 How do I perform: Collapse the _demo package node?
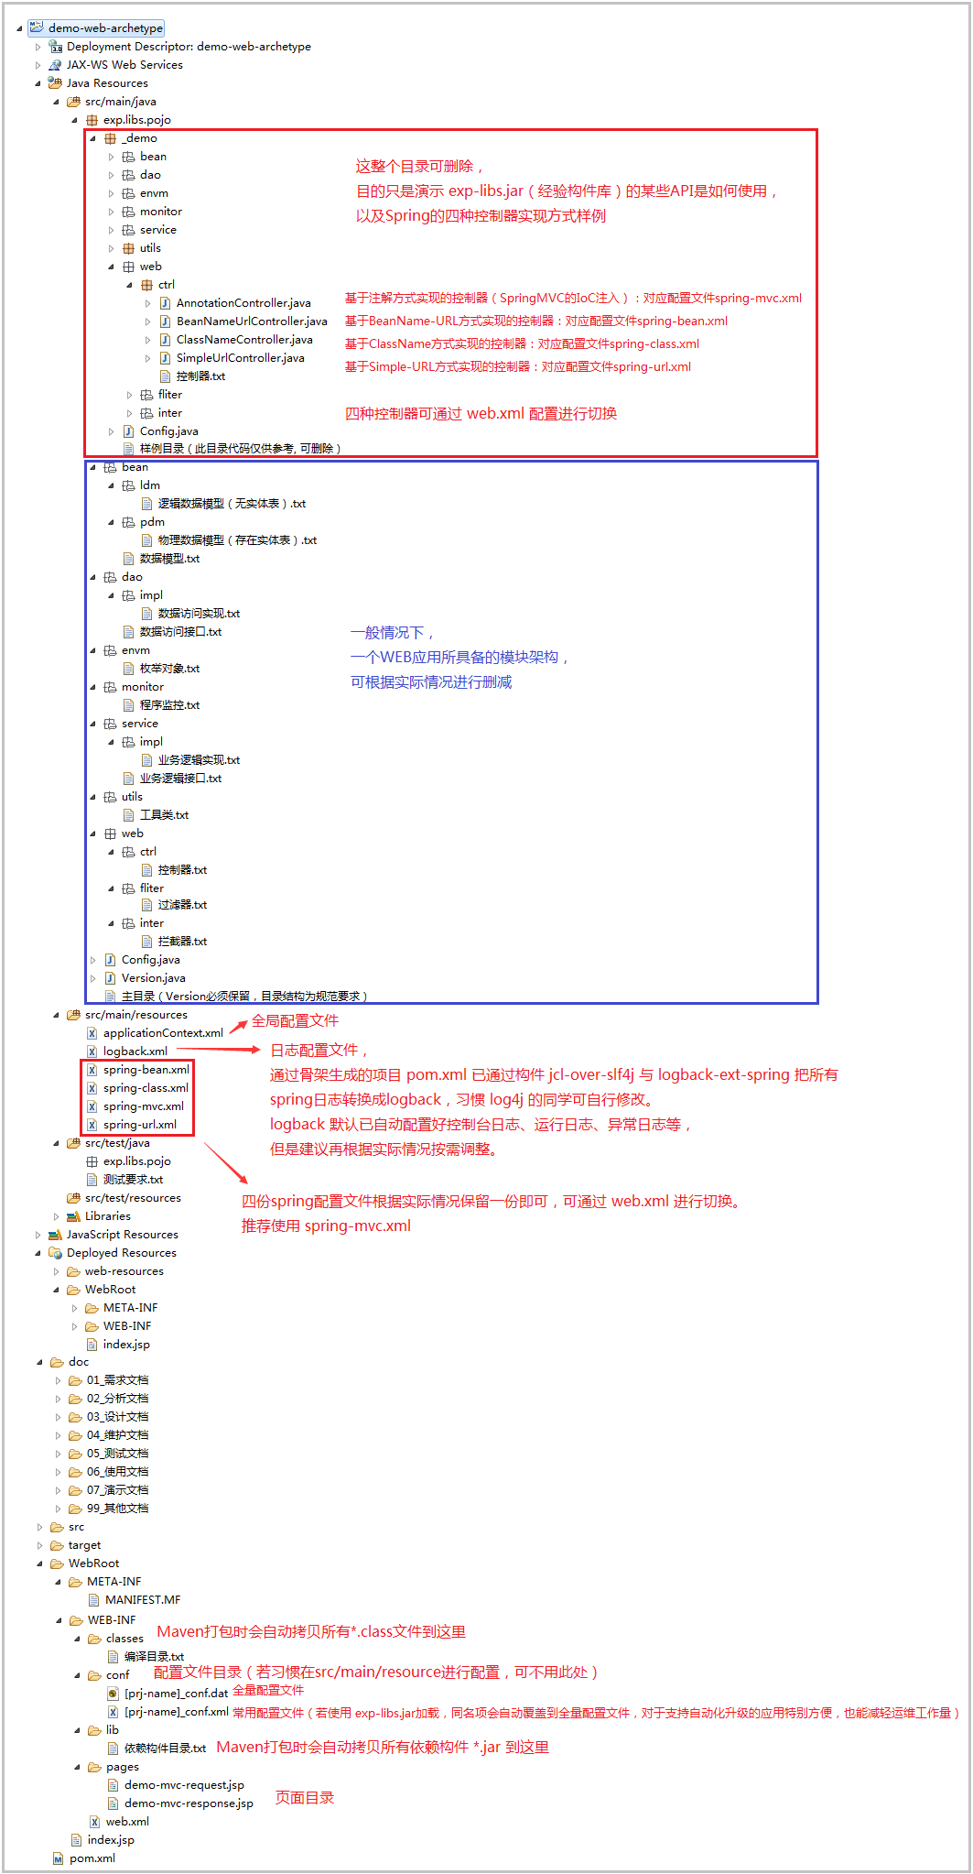[x=92, y=138]
